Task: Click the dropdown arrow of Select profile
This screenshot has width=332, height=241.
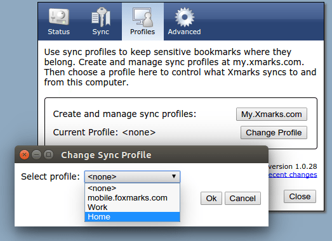Action: click(174, 176)
